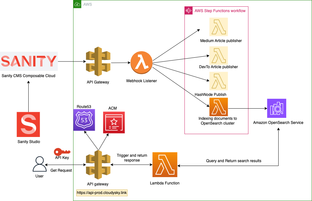Click the https://api-prod.cloudysky.link address label
Viewport: 312px width, 201px height.
pos(101,193)
